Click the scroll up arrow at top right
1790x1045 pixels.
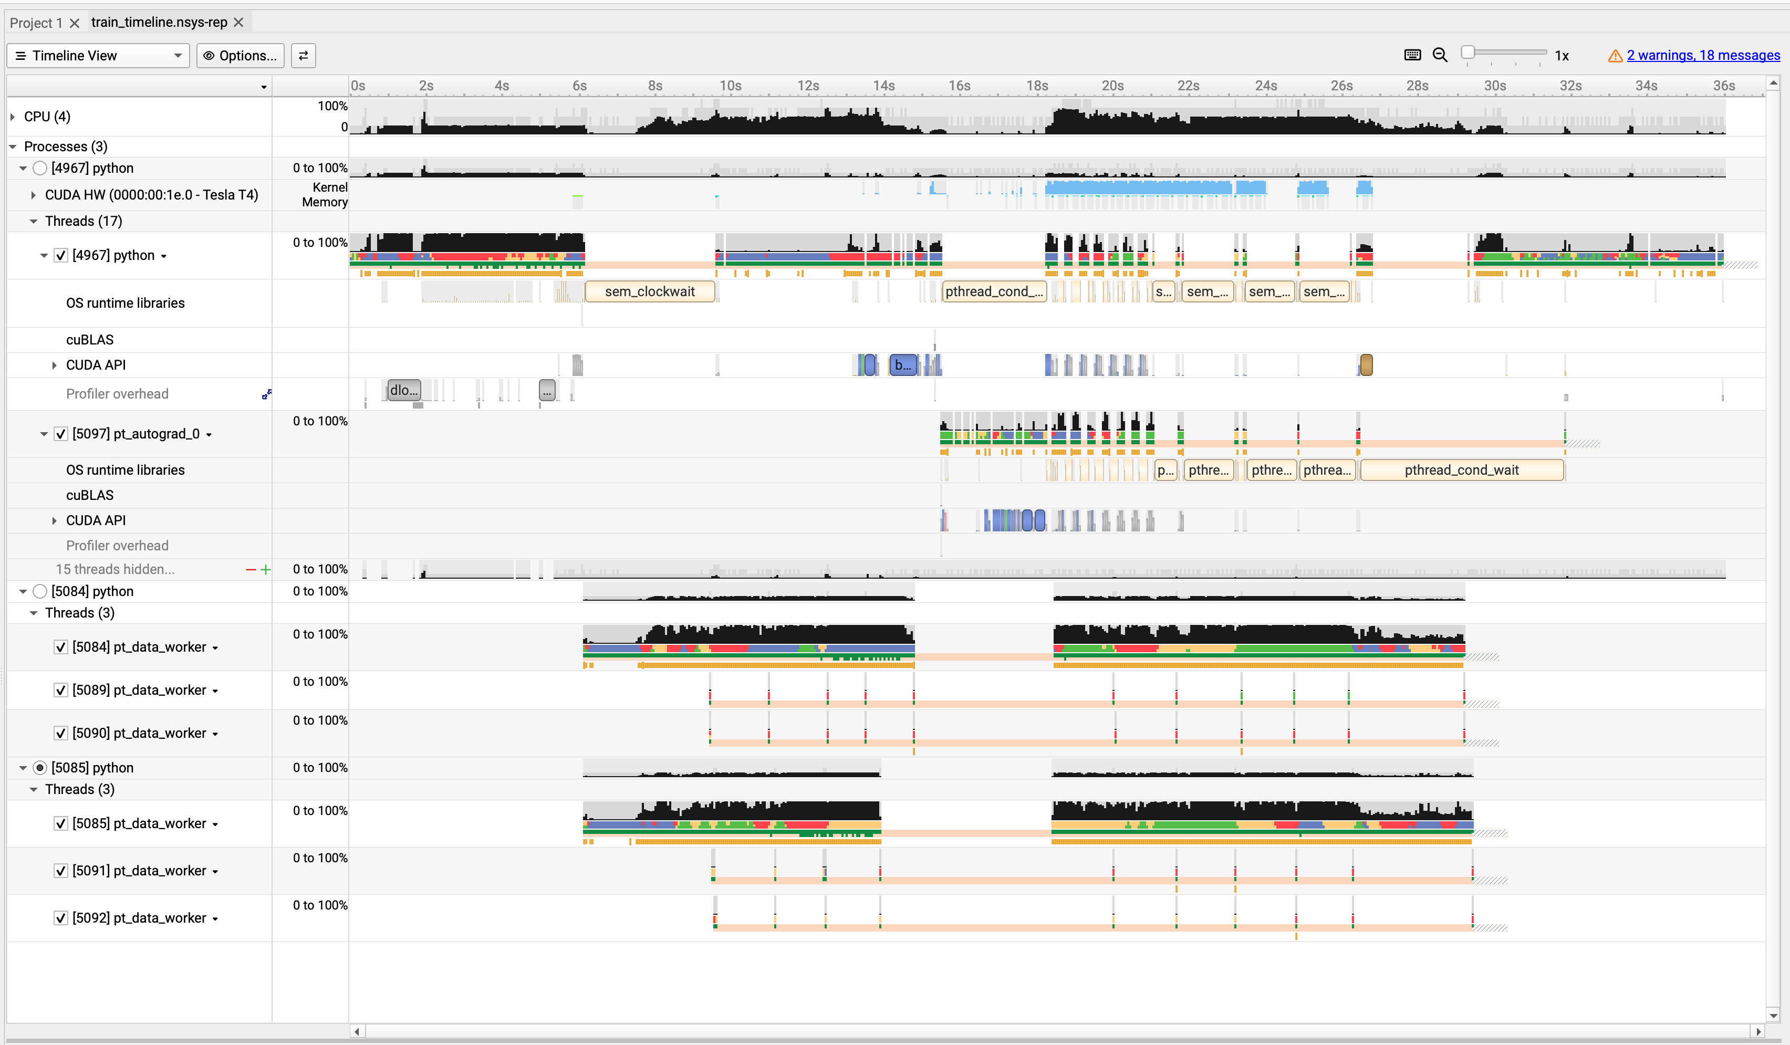click(1774, 83)
